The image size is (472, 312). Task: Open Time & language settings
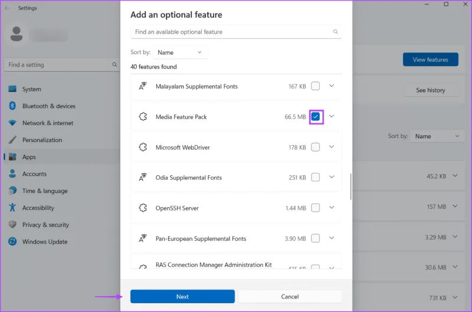tap(62, 191)
